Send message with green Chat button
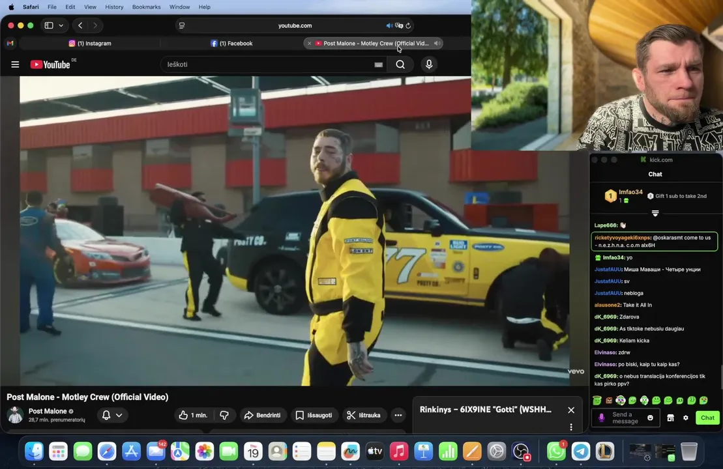Screen dimensions: 723x469 point(707,418)
